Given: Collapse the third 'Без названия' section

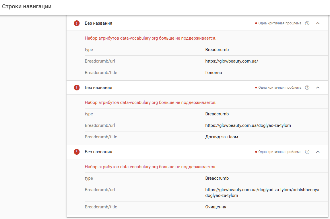Looking at the screenshot, I should (318, 152).
